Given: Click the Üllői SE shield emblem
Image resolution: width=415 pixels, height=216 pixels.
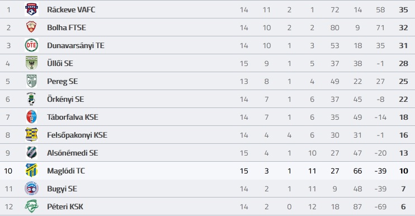Looking at the screenshot, I should [x=31, y=63].
